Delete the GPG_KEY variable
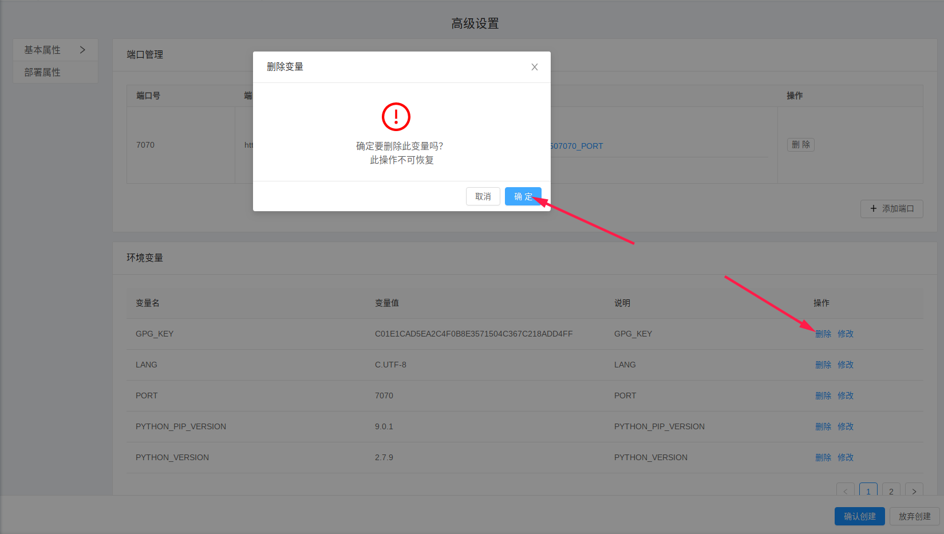Image resolution: width=944 pixels, height=534 pixels. pos(823,334)
